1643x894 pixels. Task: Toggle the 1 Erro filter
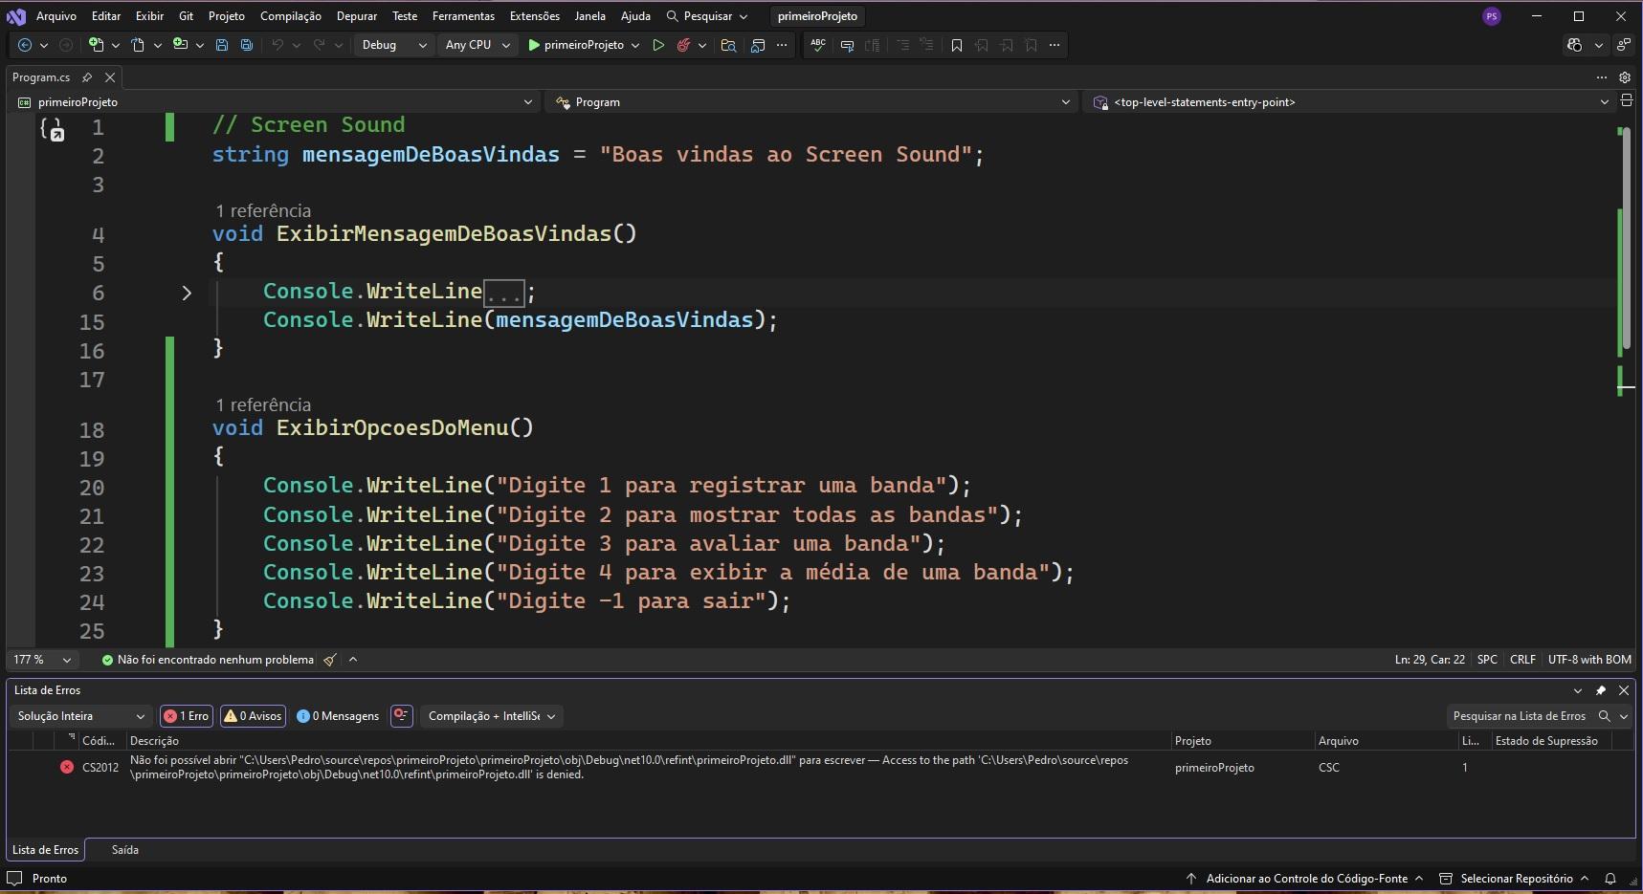(x=187, y=716)
